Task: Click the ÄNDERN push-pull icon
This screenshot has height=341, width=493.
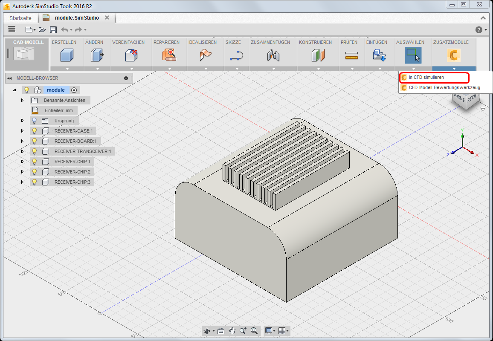Action: 97,55
